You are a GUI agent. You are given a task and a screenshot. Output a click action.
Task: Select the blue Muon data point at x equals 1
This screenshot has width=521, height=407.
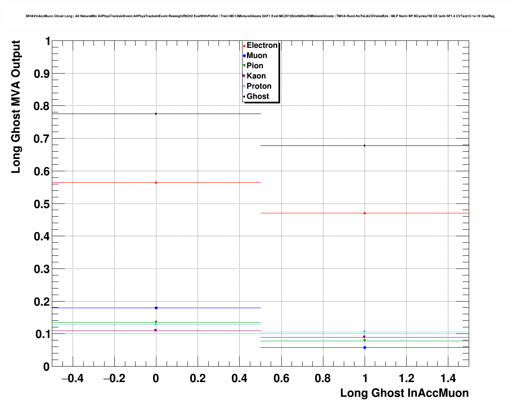pyautogui.click(x=365, y=347)
